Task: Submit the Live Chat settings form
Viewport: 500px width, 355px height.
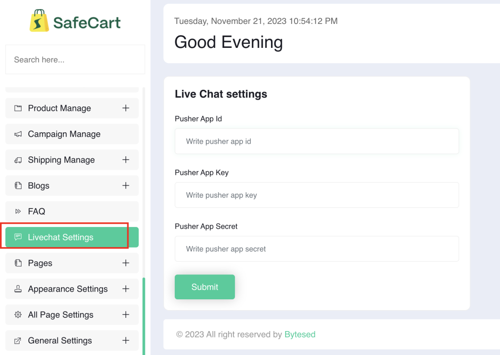Action: point(205,287)
